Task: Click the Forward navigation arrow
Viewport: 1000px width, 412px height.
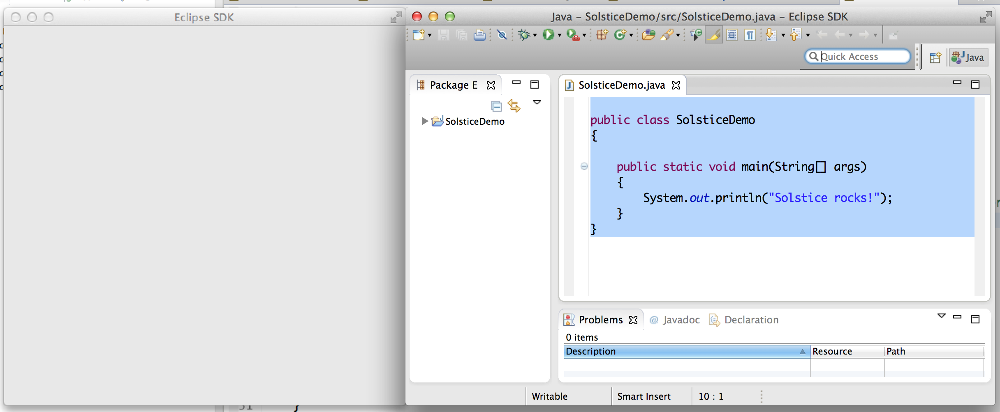Action: point(864,35)
